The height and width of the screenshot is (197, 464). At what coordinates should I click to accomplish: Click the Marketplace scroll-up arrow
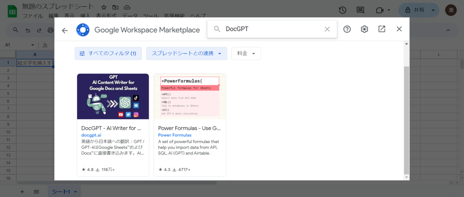[406, 44]
